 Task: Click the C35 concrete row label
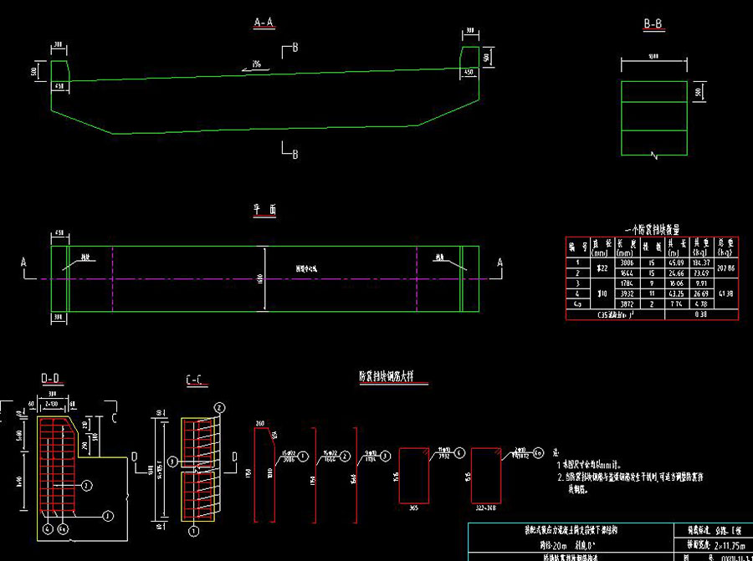(x=616, y=315)
